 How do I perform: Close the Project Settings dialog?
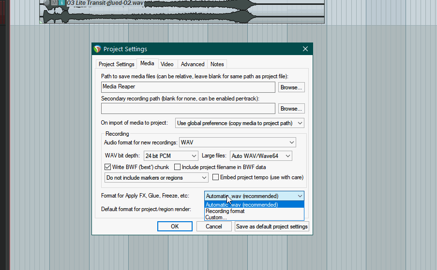[305, 49]
